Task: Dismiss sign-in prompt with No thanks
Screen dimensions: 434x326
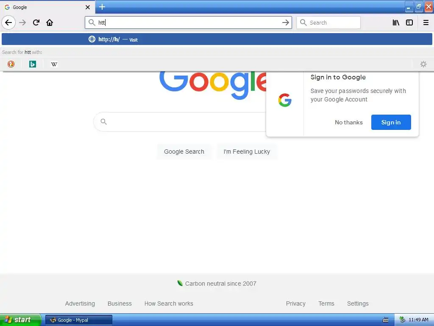Action: 348,122
